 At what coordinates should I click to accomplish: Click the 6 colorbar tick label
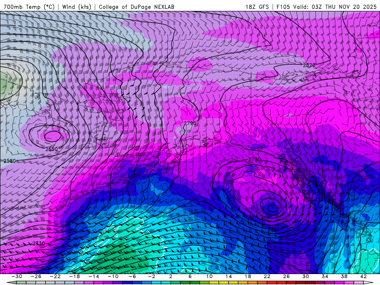tap(190, 276)
